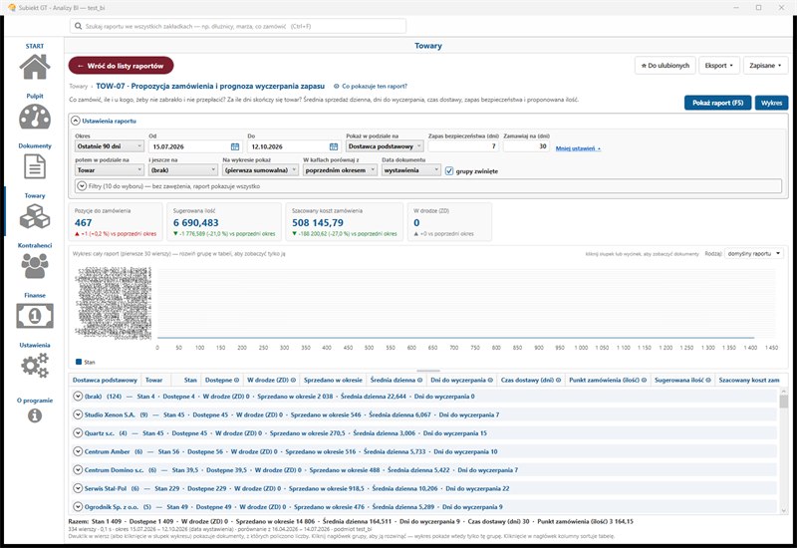This screenshot has width=797, height=548.
Task: Click 'Zapas bezpieczeństwa (dni)' field
Action: (x=463, y=146)
